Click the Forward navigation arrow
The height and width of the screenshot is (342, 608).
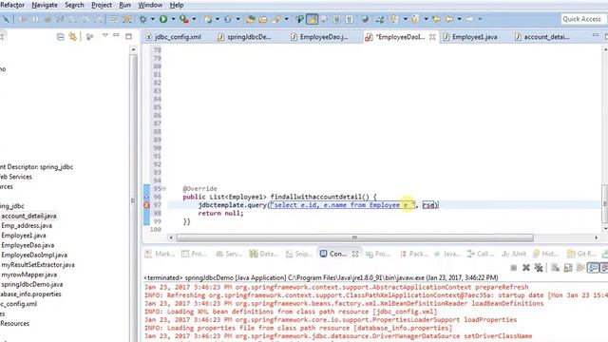pos(469,19)
